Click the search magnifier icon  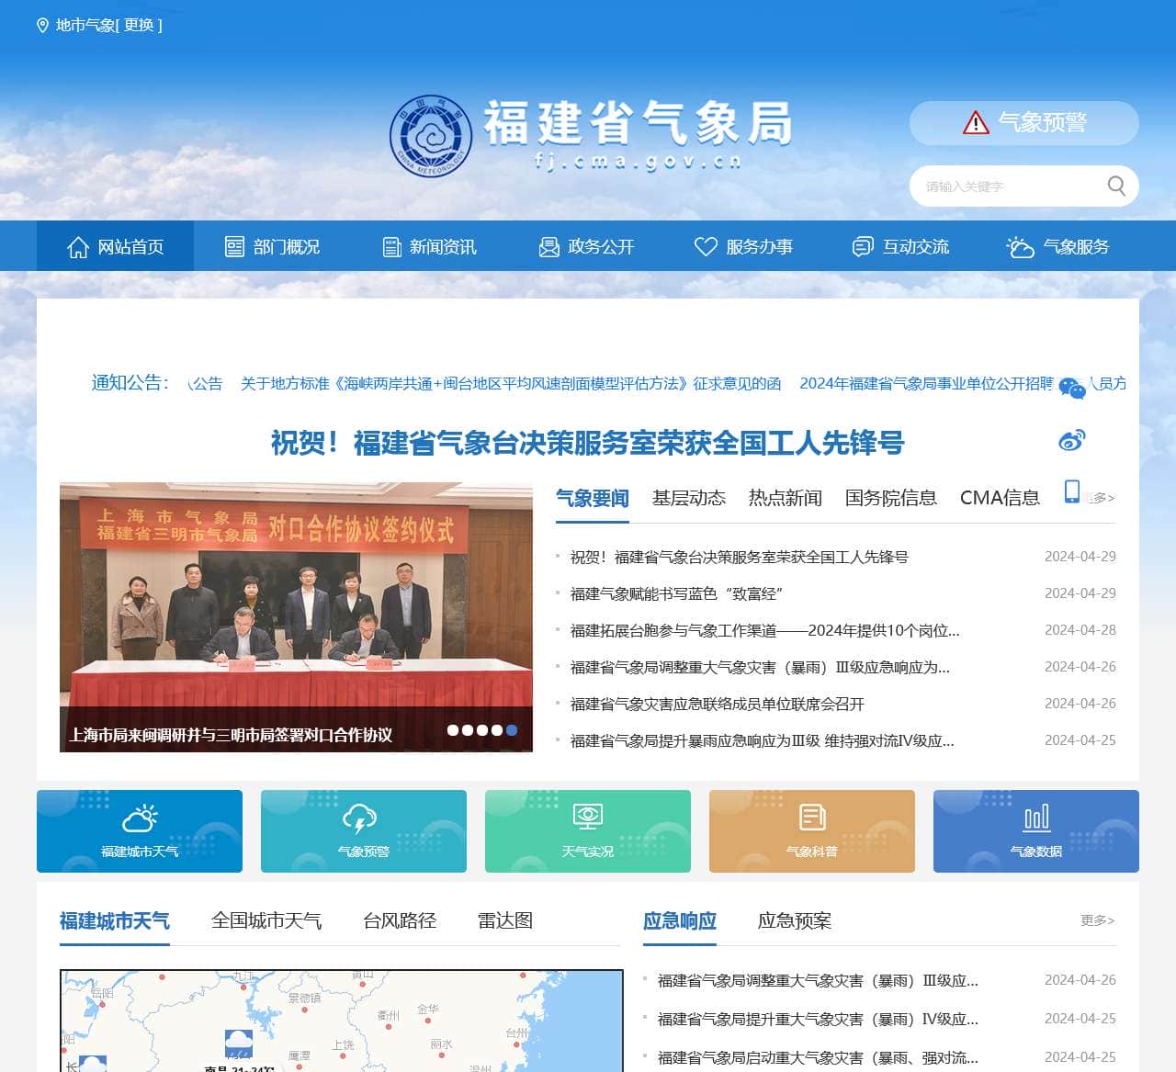1116,186
